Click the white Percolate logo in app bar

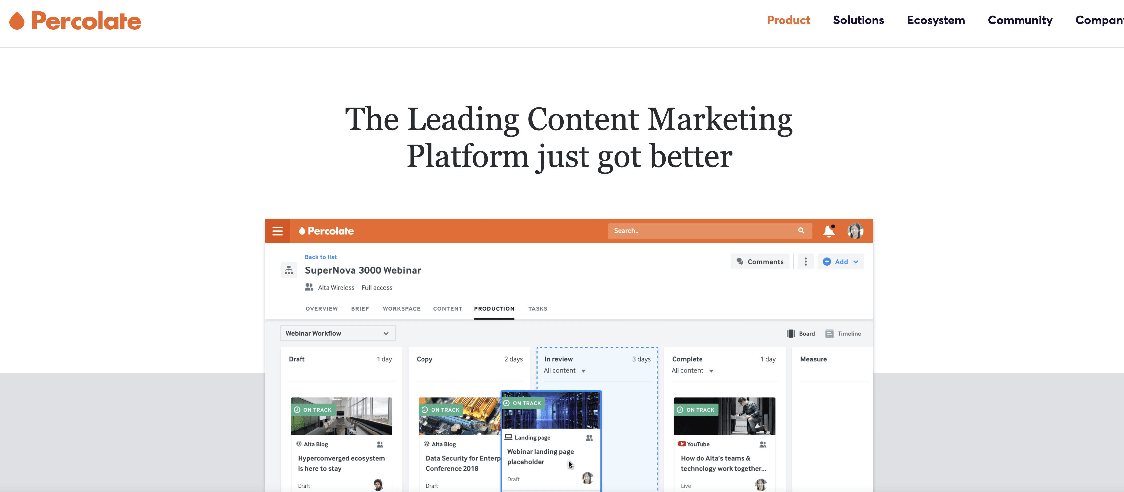click(326, 231)
